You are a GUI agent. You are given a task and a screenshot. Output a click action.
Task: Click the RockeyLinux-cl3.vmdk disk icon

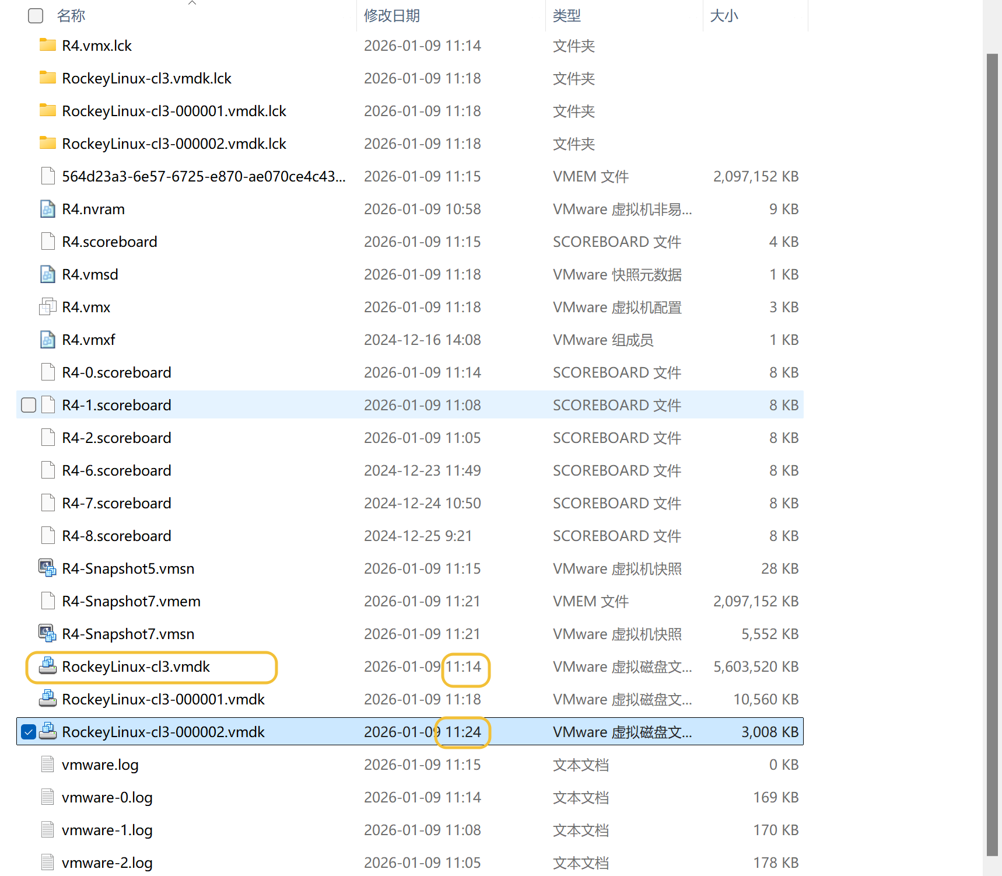pyautogui.click(x=47, y=666)
